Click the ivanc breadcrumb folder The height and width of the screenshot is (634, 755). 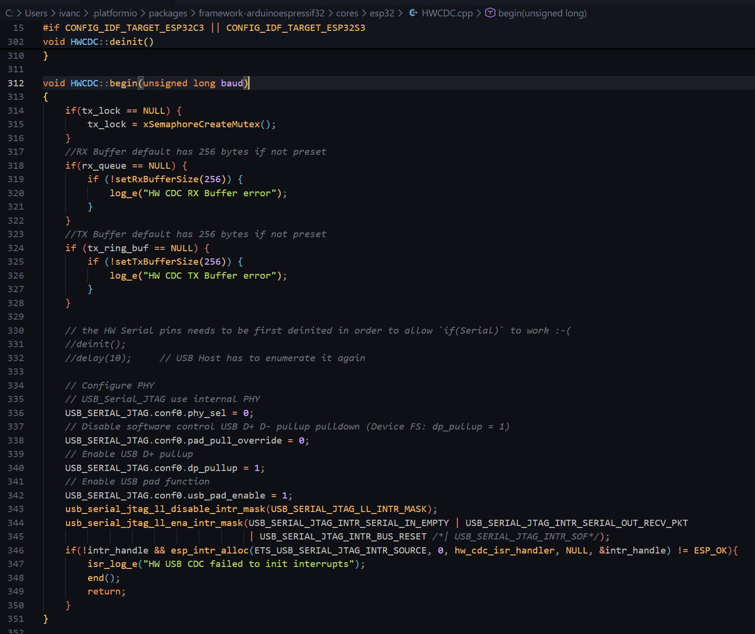click(x=69, y=13)
